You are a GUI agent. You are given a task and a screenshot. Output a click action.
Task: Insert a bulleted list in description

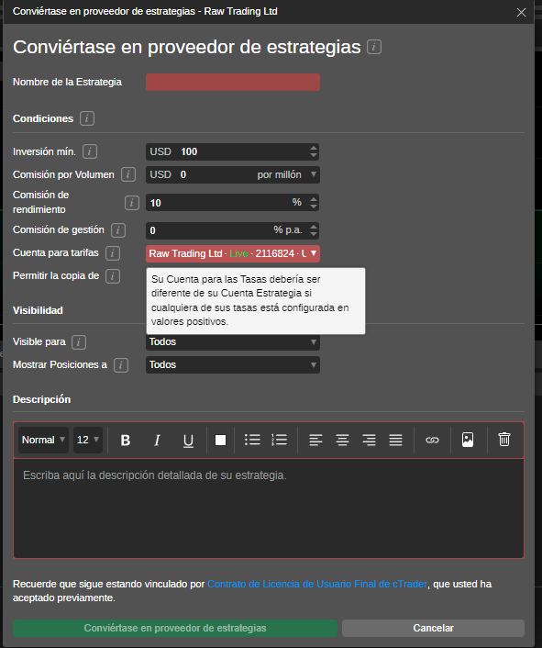(x=252, y=440)
